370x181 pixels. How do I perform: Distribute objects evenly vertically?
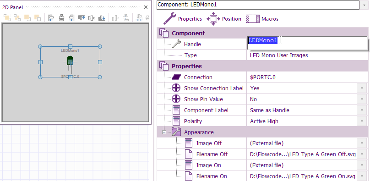[x=126, y=18]
